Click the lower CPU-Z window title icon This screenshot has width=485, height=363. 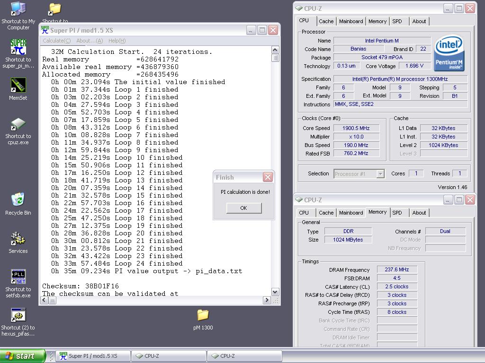tap(299, 200)
